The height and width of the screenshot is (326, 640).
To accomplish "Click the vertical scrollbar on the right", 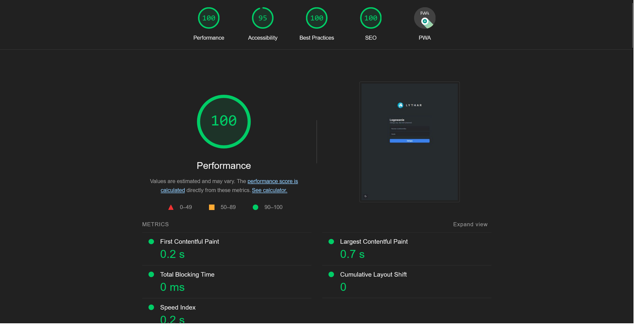I will coord(632,25).
